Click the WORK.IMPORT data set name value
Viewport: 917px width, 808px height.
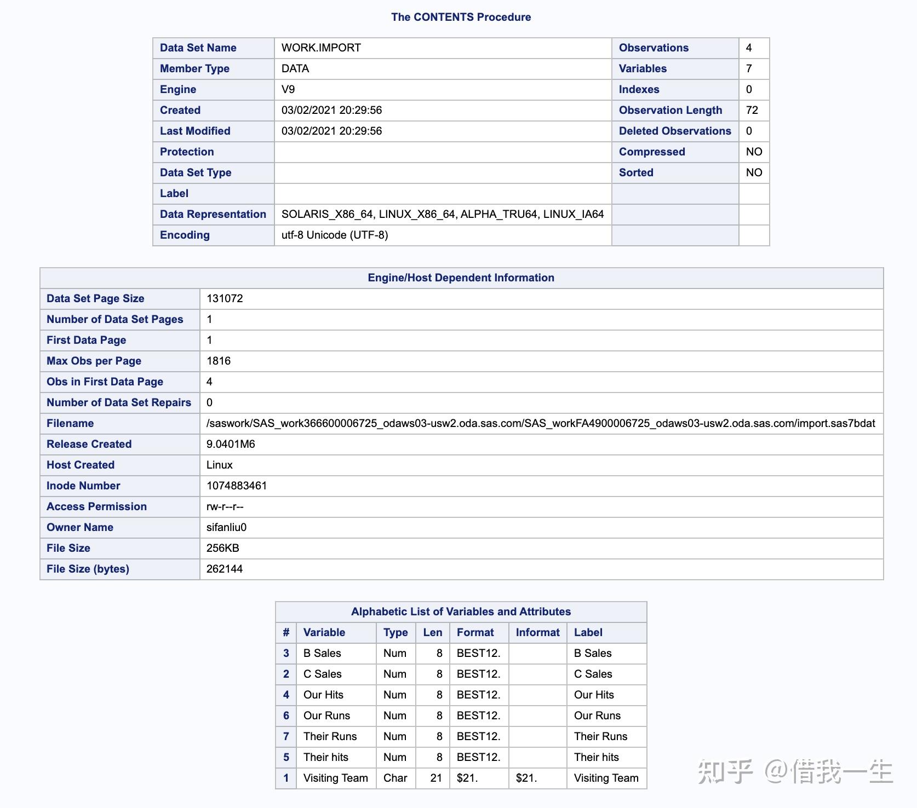(x=320, y=48)
